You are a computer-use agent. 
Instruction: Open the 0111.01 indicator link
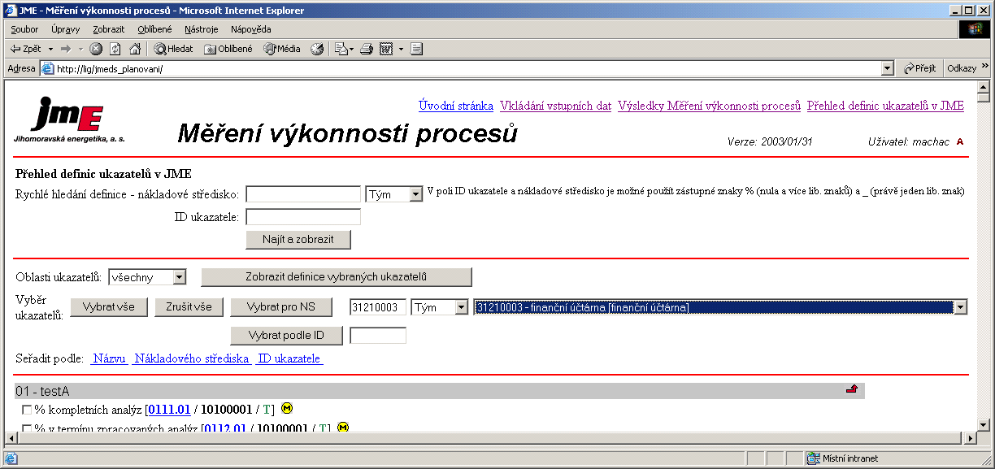(x=169, y=409)
